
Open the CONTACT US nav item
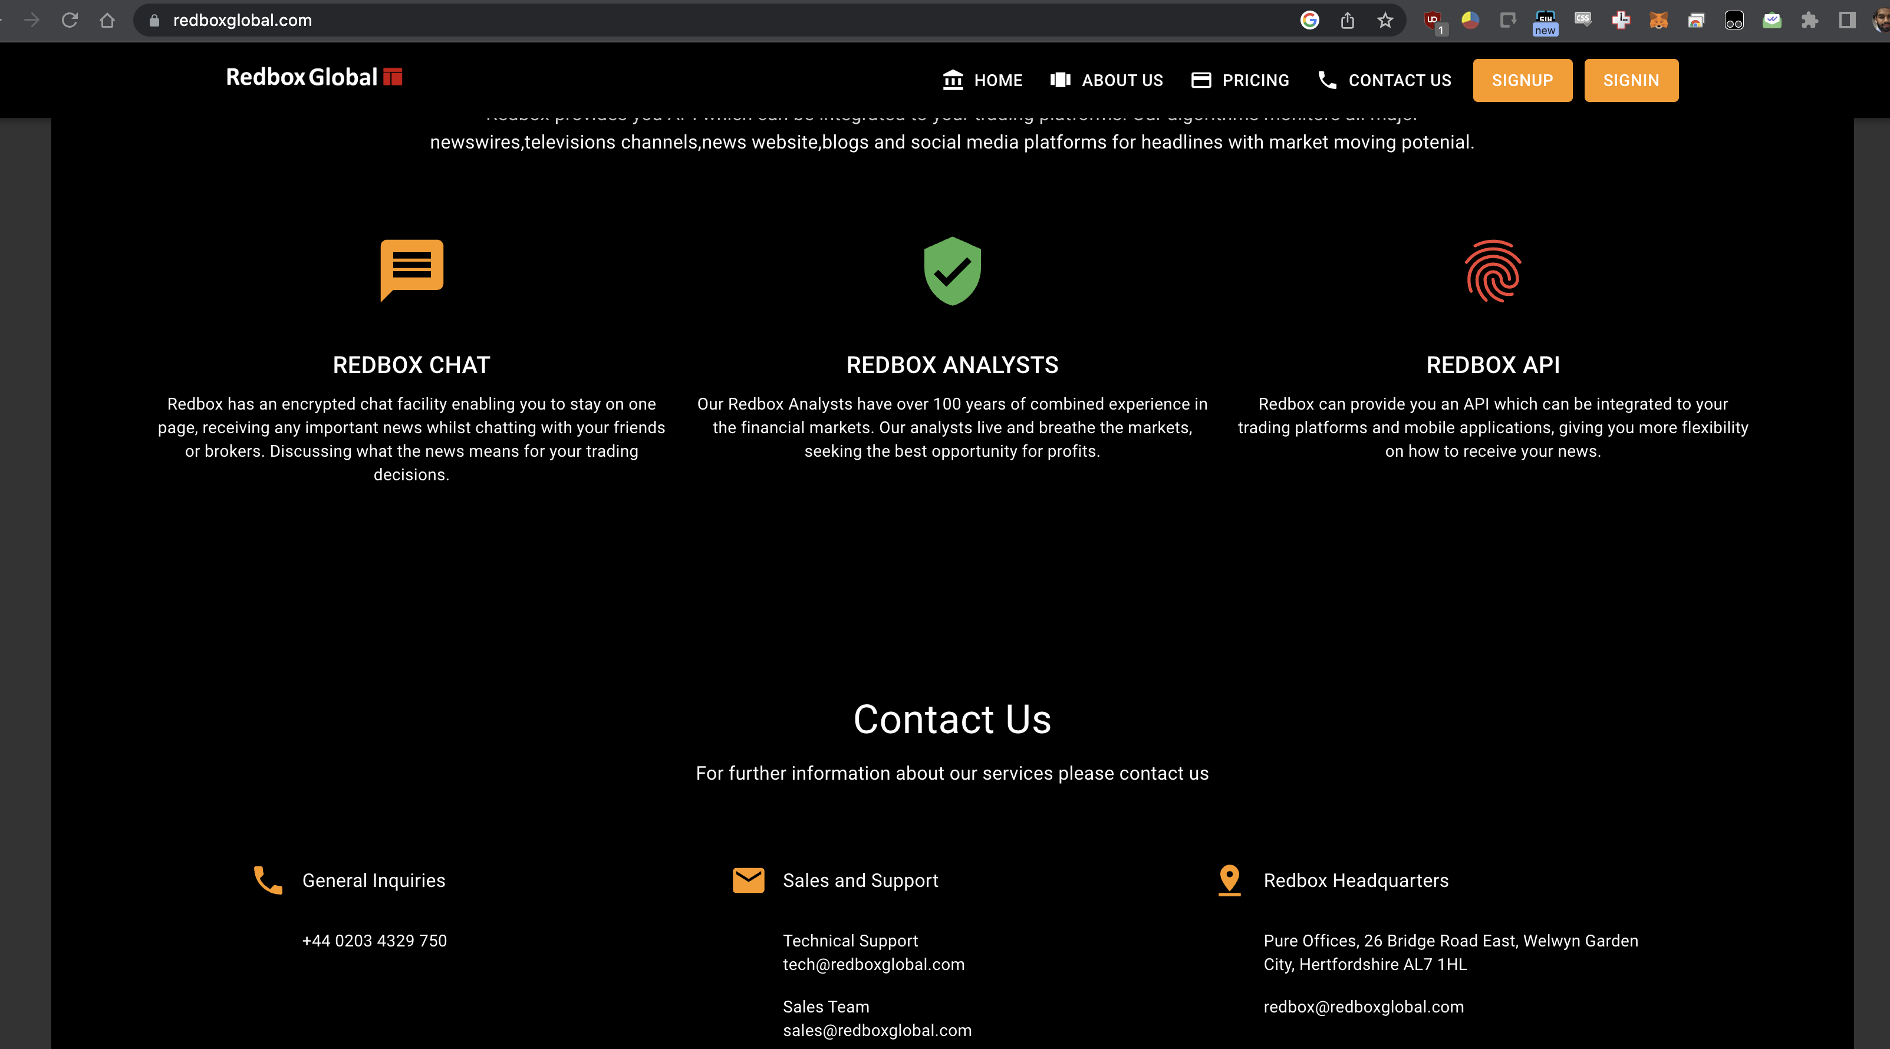[x=1384, y=80]
